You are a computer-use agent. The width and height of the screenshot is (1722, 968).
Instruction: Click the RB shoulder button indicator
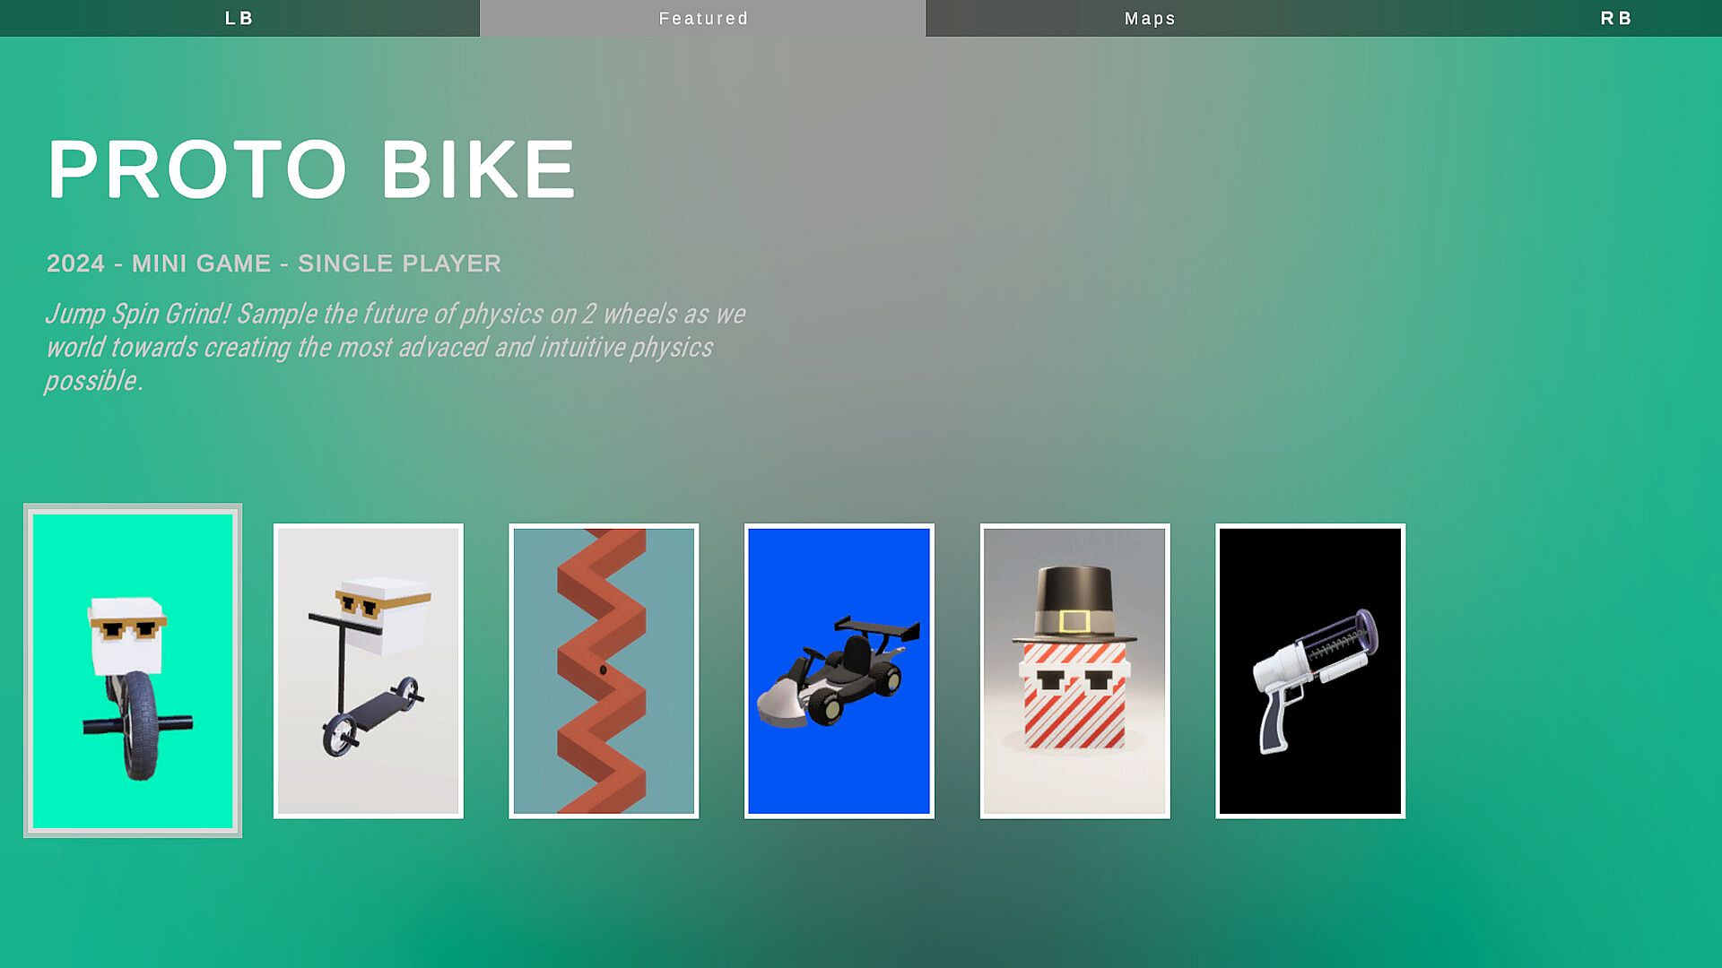click(x=1616, y=18)
